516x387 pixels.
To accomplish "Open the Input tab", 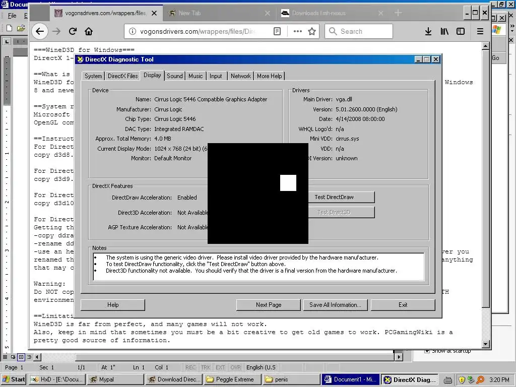I will pyautogui.click(x=216, y=76).
